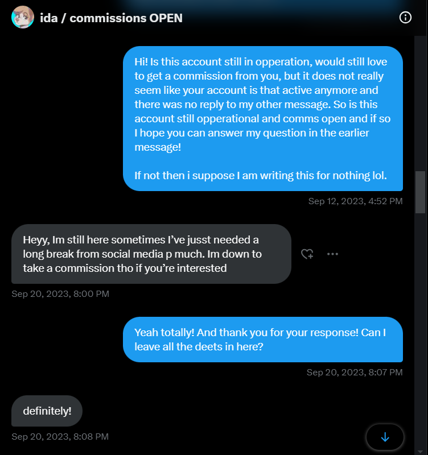Click the 'definitely!' message bubble
The image size is (428, 455).
[x=47, y=411]
